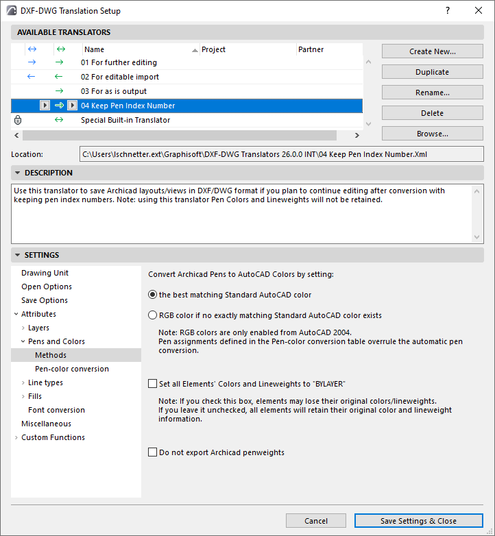Close the DXF-DWG Translation Setup dialog

[479, 10]
